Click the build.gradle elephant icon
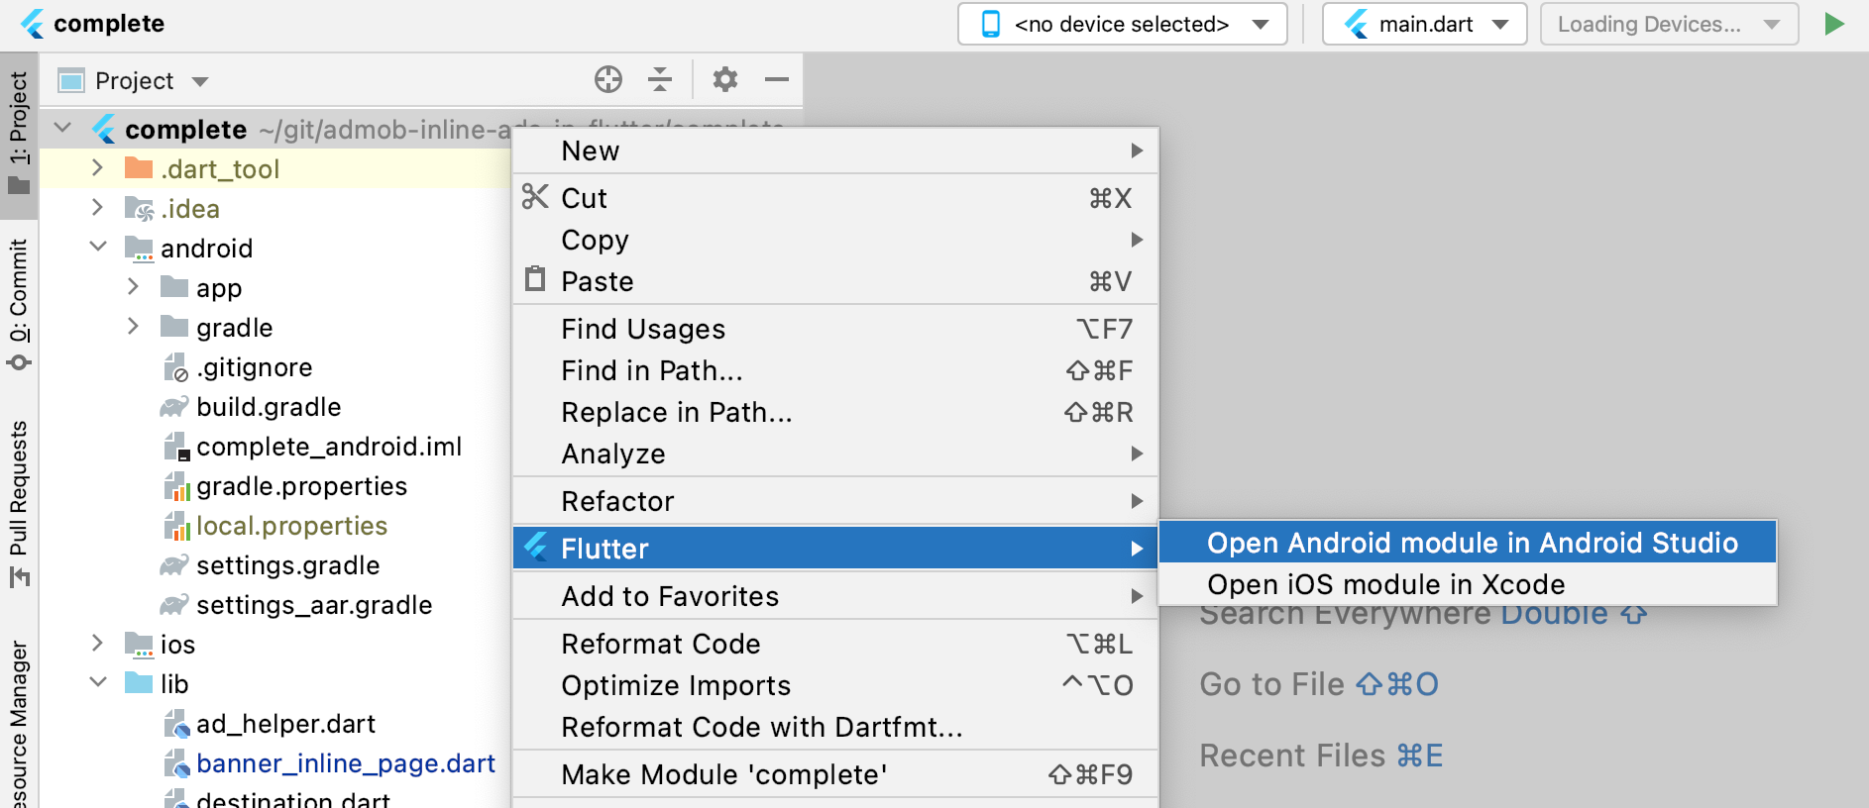This screenshot has width=1869, height=808. [x=174, y=406]
